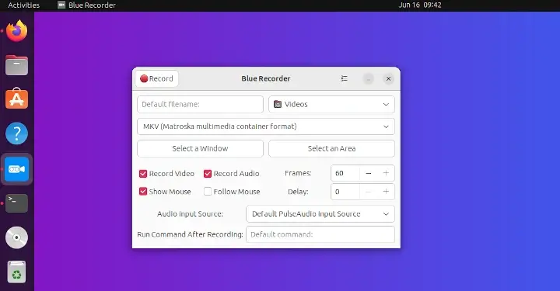The width and height of the screenshot is (560, 291).
Task: Open Terminal from the dock
Action: point(17,203)
